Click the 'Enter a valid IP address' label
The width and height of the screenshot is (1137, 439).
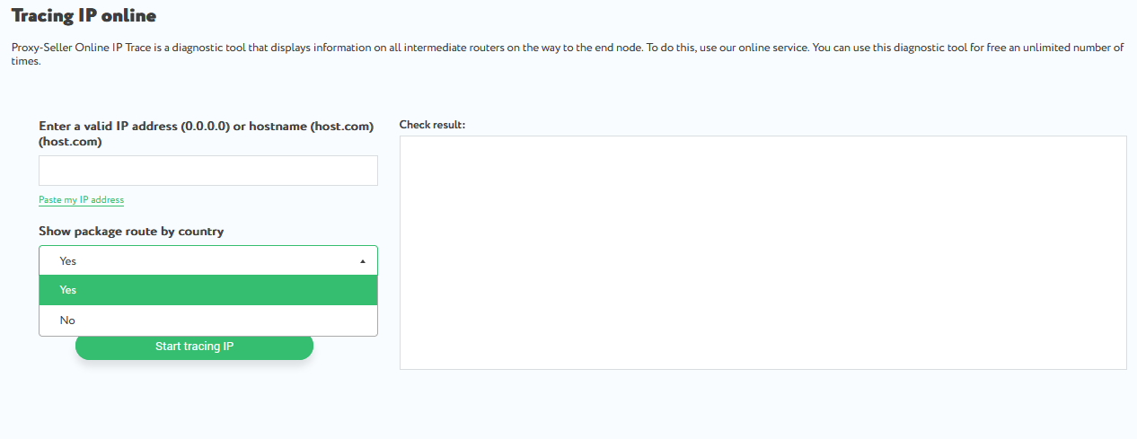(x=206, y=134)
